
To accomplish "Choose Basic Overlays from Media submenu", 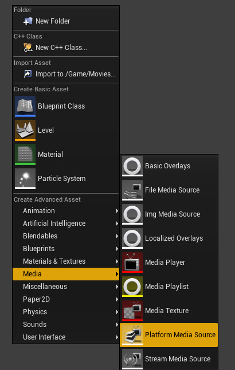I will pos(168,166).
